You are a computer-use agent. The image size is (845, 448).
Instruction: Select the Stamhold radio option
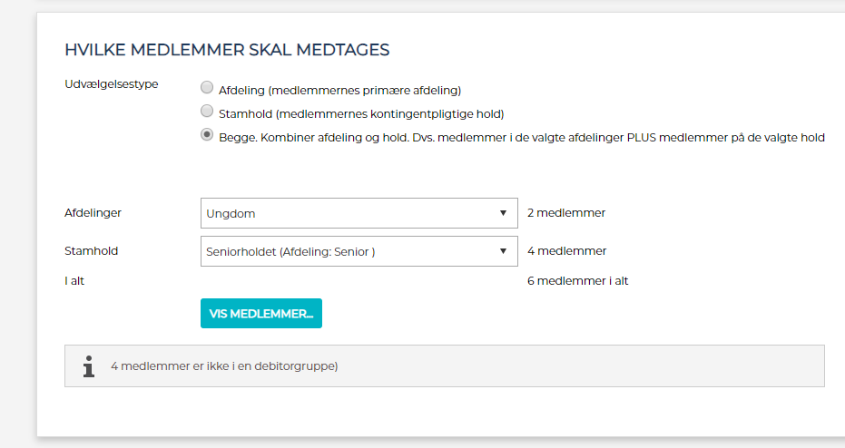(x=207, y=112)
